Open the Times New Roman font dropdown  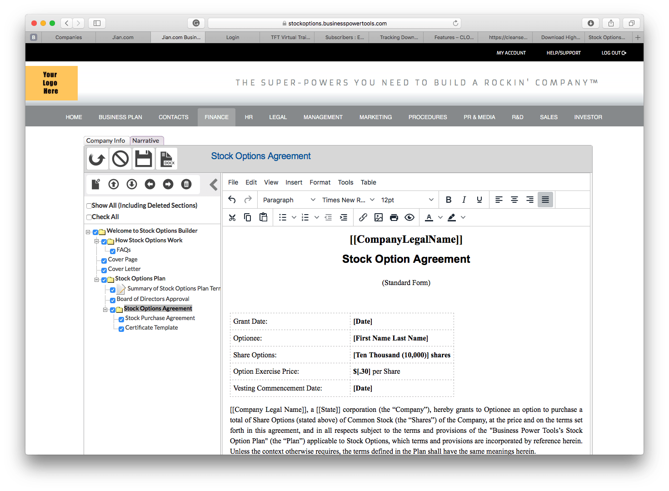(348, 200)
